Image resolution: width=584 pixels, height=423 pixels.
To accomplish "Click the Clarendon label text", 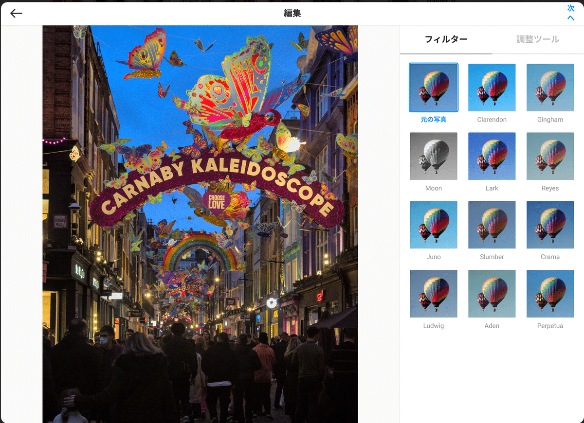I will click(x=492, y=120).
